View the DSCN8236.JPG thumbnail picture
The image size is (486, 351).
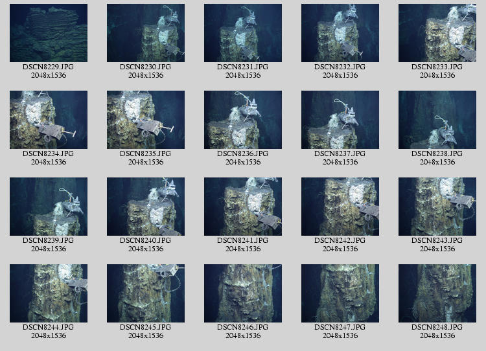[243, 120]
